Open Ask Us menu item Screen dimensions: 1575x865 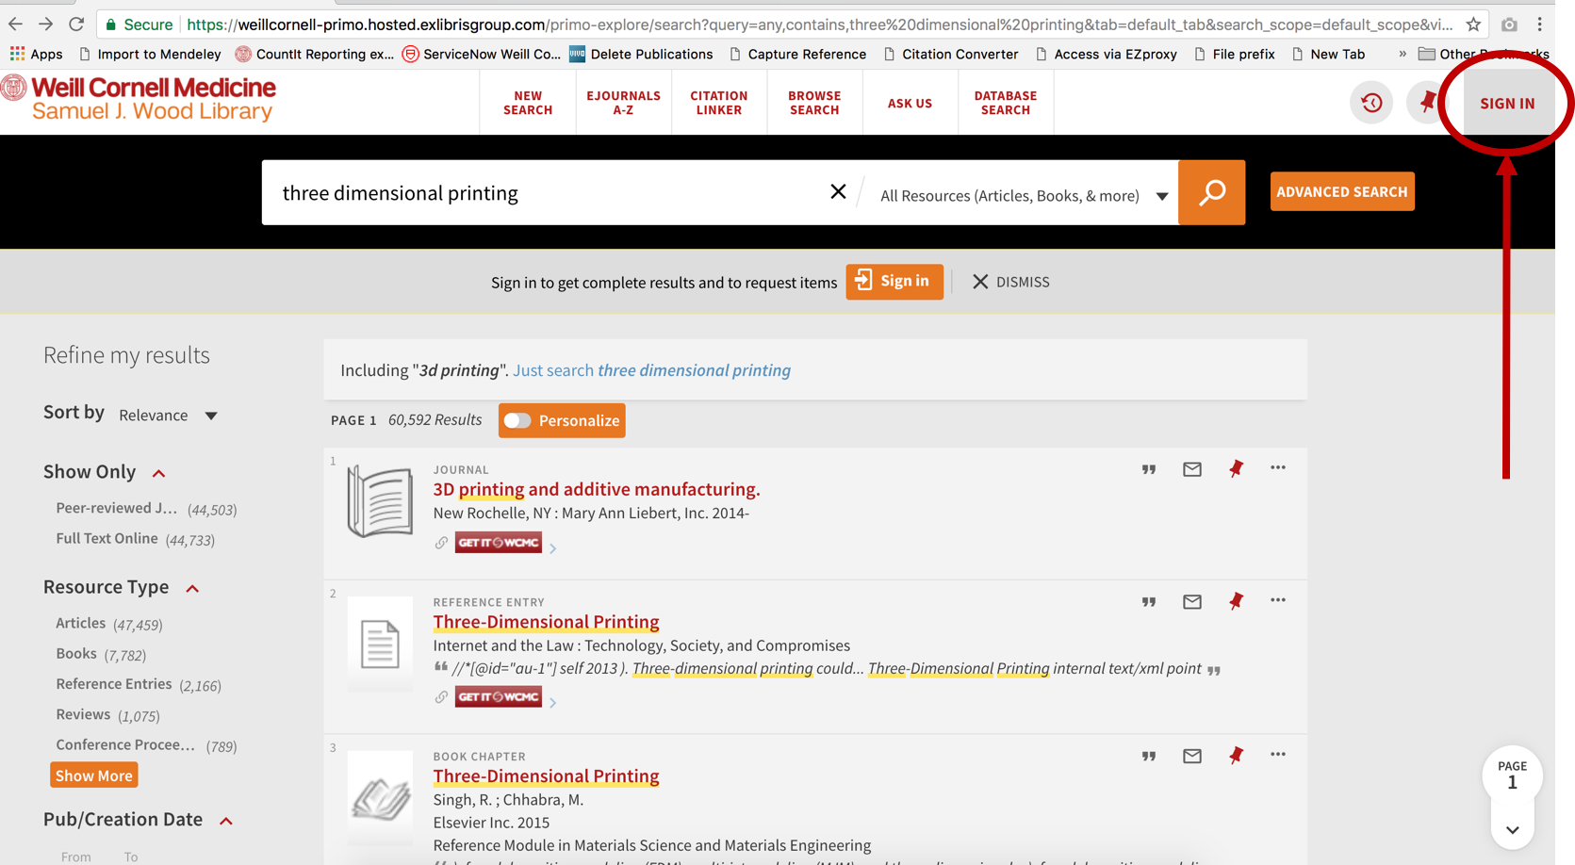pyautogui.click(x=910, y=103)
